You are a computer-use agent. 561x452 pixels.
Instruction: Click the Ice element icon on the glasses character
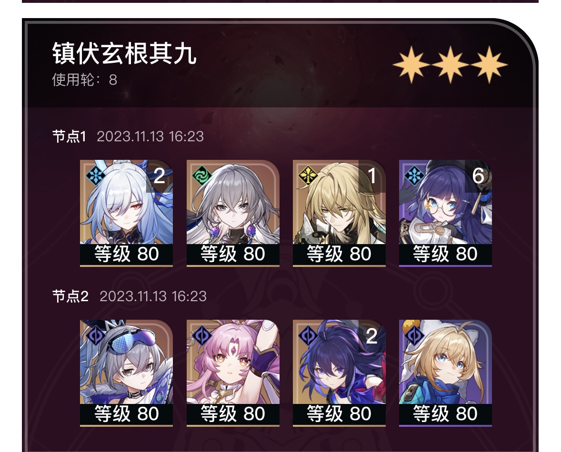414,176
